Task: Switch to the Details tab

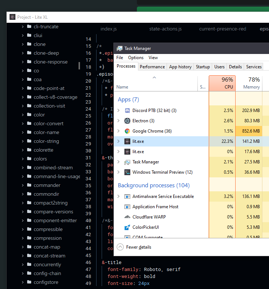Action: (x=235, y=67)
